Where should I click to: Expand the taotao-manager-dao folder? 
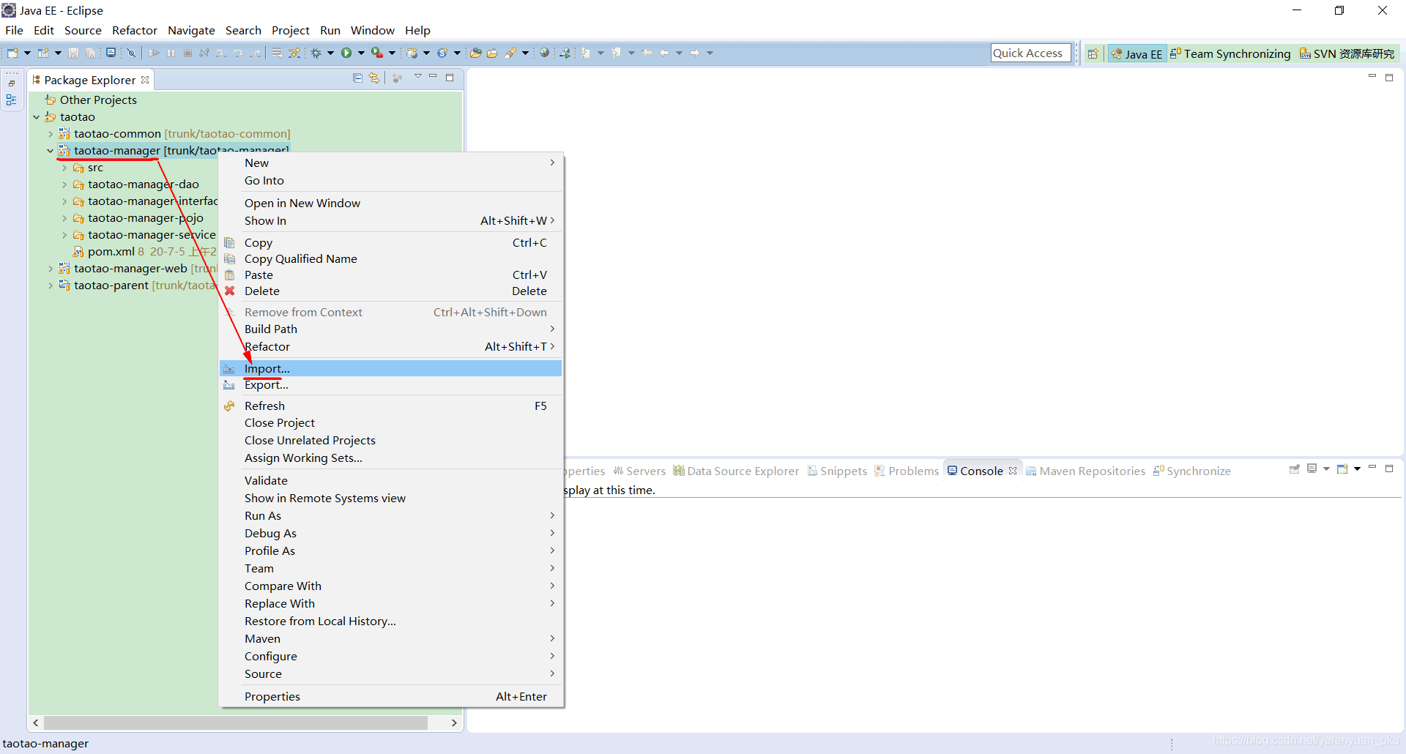click(64, 184)
